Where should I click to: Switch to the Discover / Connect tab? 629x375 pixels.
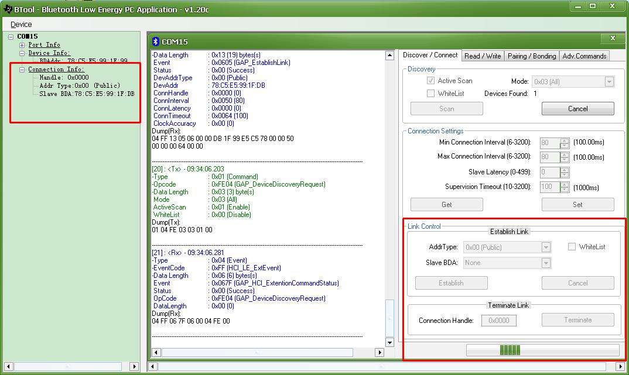click(430, 56)
